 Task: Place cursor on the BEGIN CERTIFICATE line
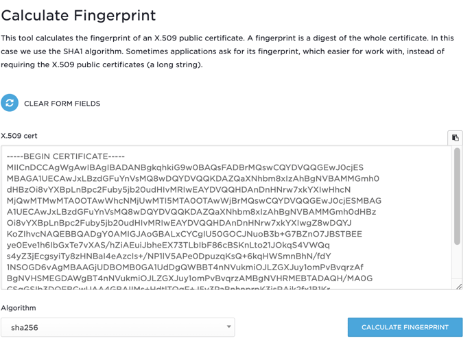[66, 156]
